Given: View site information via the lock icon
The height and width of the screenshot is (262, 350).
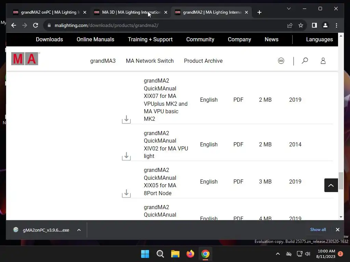Looking at the screenshot, I should click(49, 25).
